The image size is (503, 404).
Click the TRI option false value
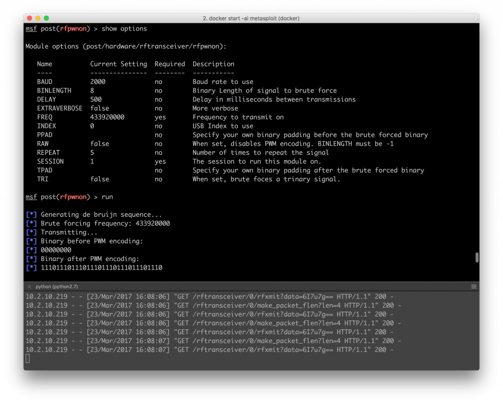(100, 179)
